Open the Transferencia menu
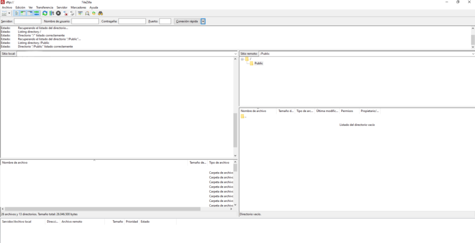 click(x=45, y=8)
